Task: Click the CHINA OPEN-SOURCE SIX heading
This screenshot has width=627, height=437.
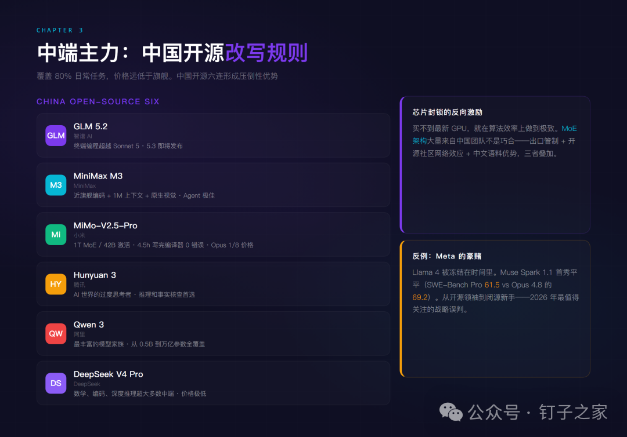Action: pos(98,102)
